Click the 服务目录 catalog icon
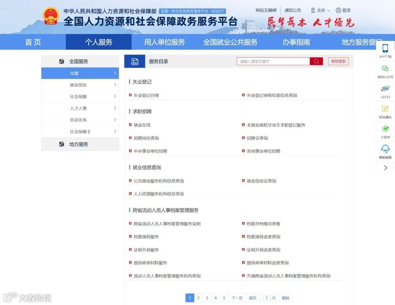 tap(135, 61)
